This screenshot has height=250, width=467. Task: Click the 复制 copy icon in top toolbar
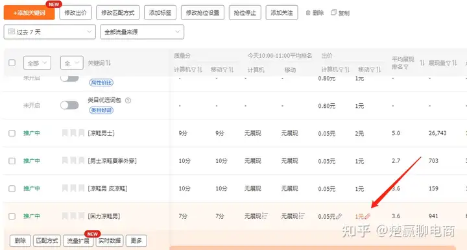[334, 12]
